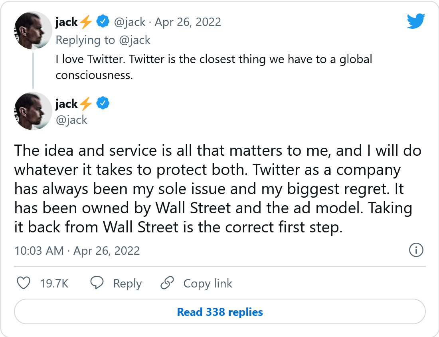Click the Replying to @jack link
Image resolution: width=439 pixels, height=337 pixels.
click(103, 40)
